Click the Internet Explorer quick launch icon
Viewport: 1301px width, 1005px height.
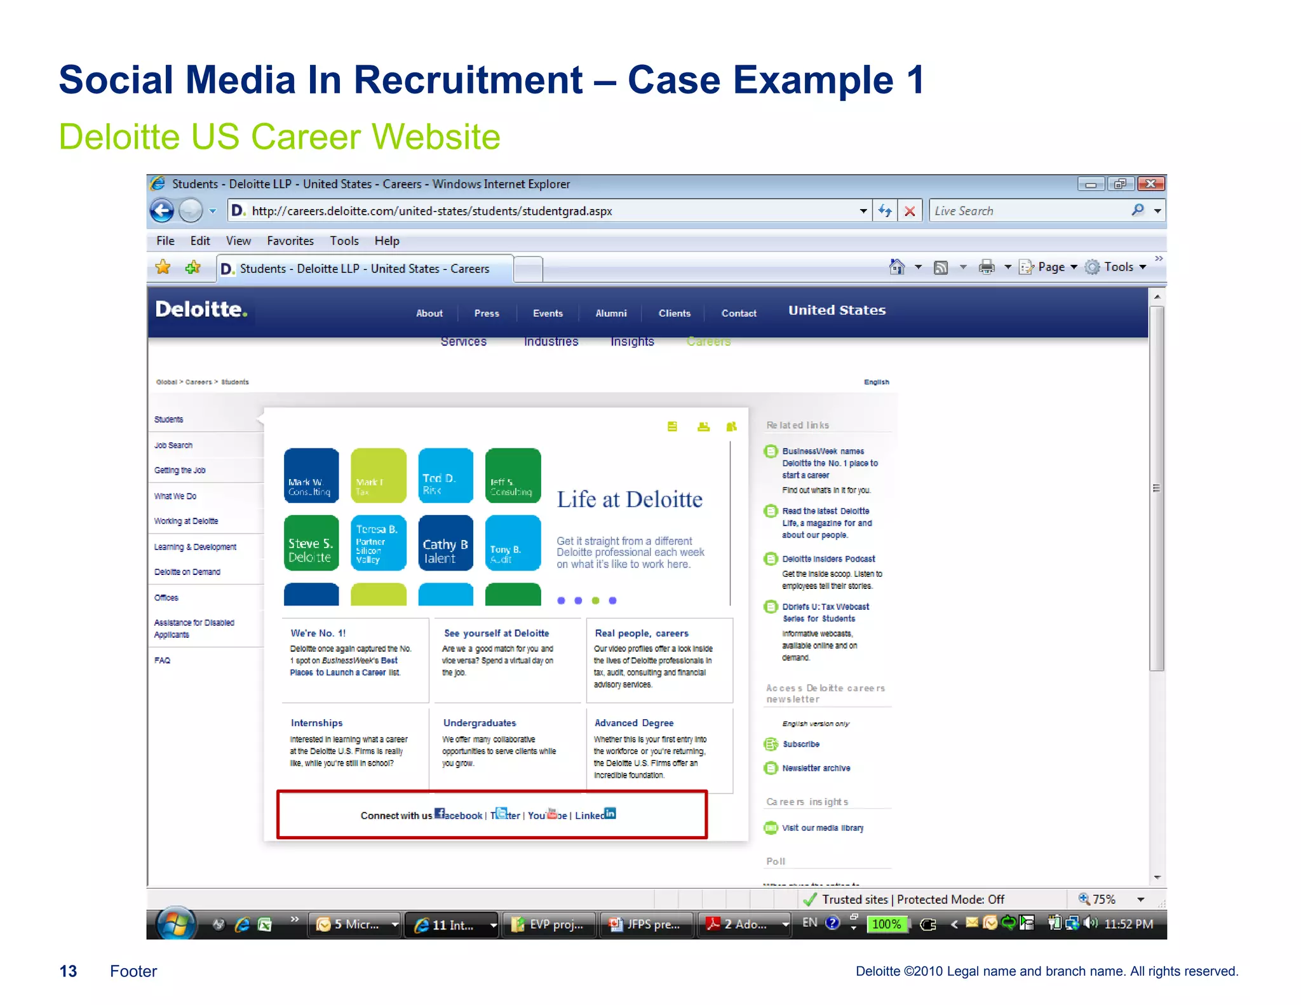(241, 925)
